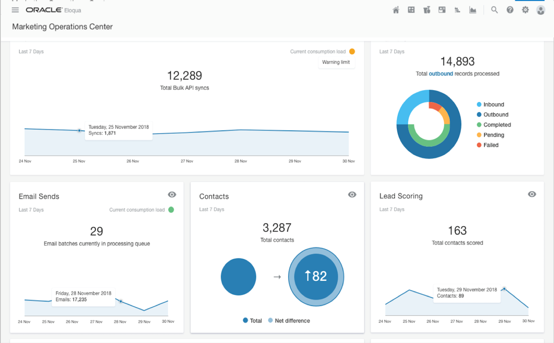Open the horizontal bar chart icon
Screen dimensions: 554x343
point(457,10)
